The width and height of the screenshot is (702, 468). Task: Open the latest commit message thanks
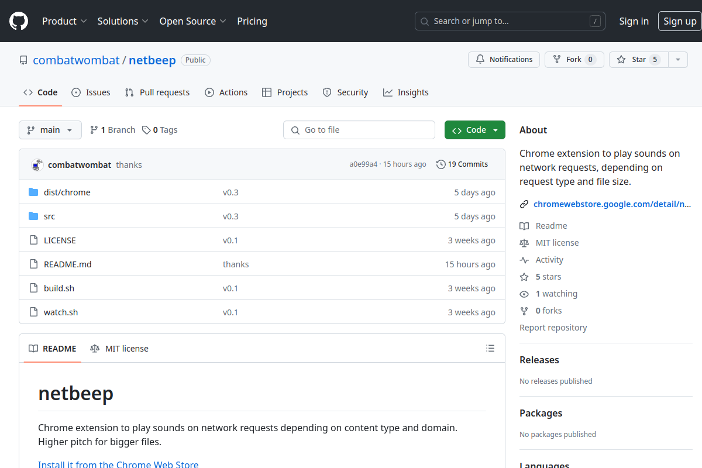(x=129, y=165)
